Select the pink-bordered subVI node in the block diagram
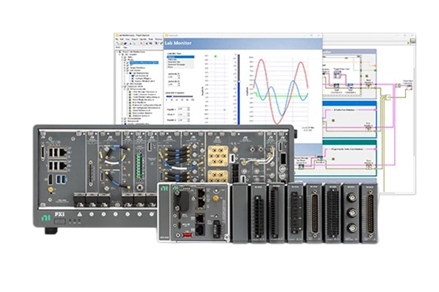This screenshot has width=439, height=292. tap(337, 75)
